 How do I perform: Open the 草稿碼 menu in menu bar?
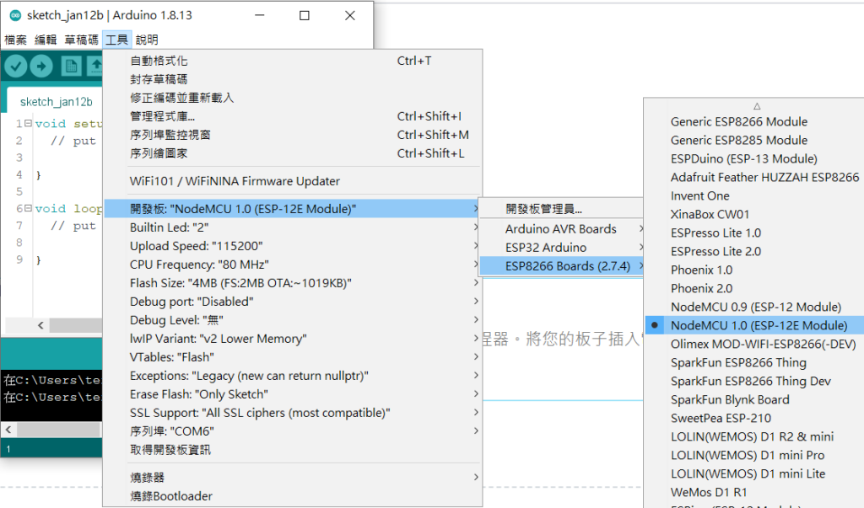pyautogui.click(x=81, y=40)
